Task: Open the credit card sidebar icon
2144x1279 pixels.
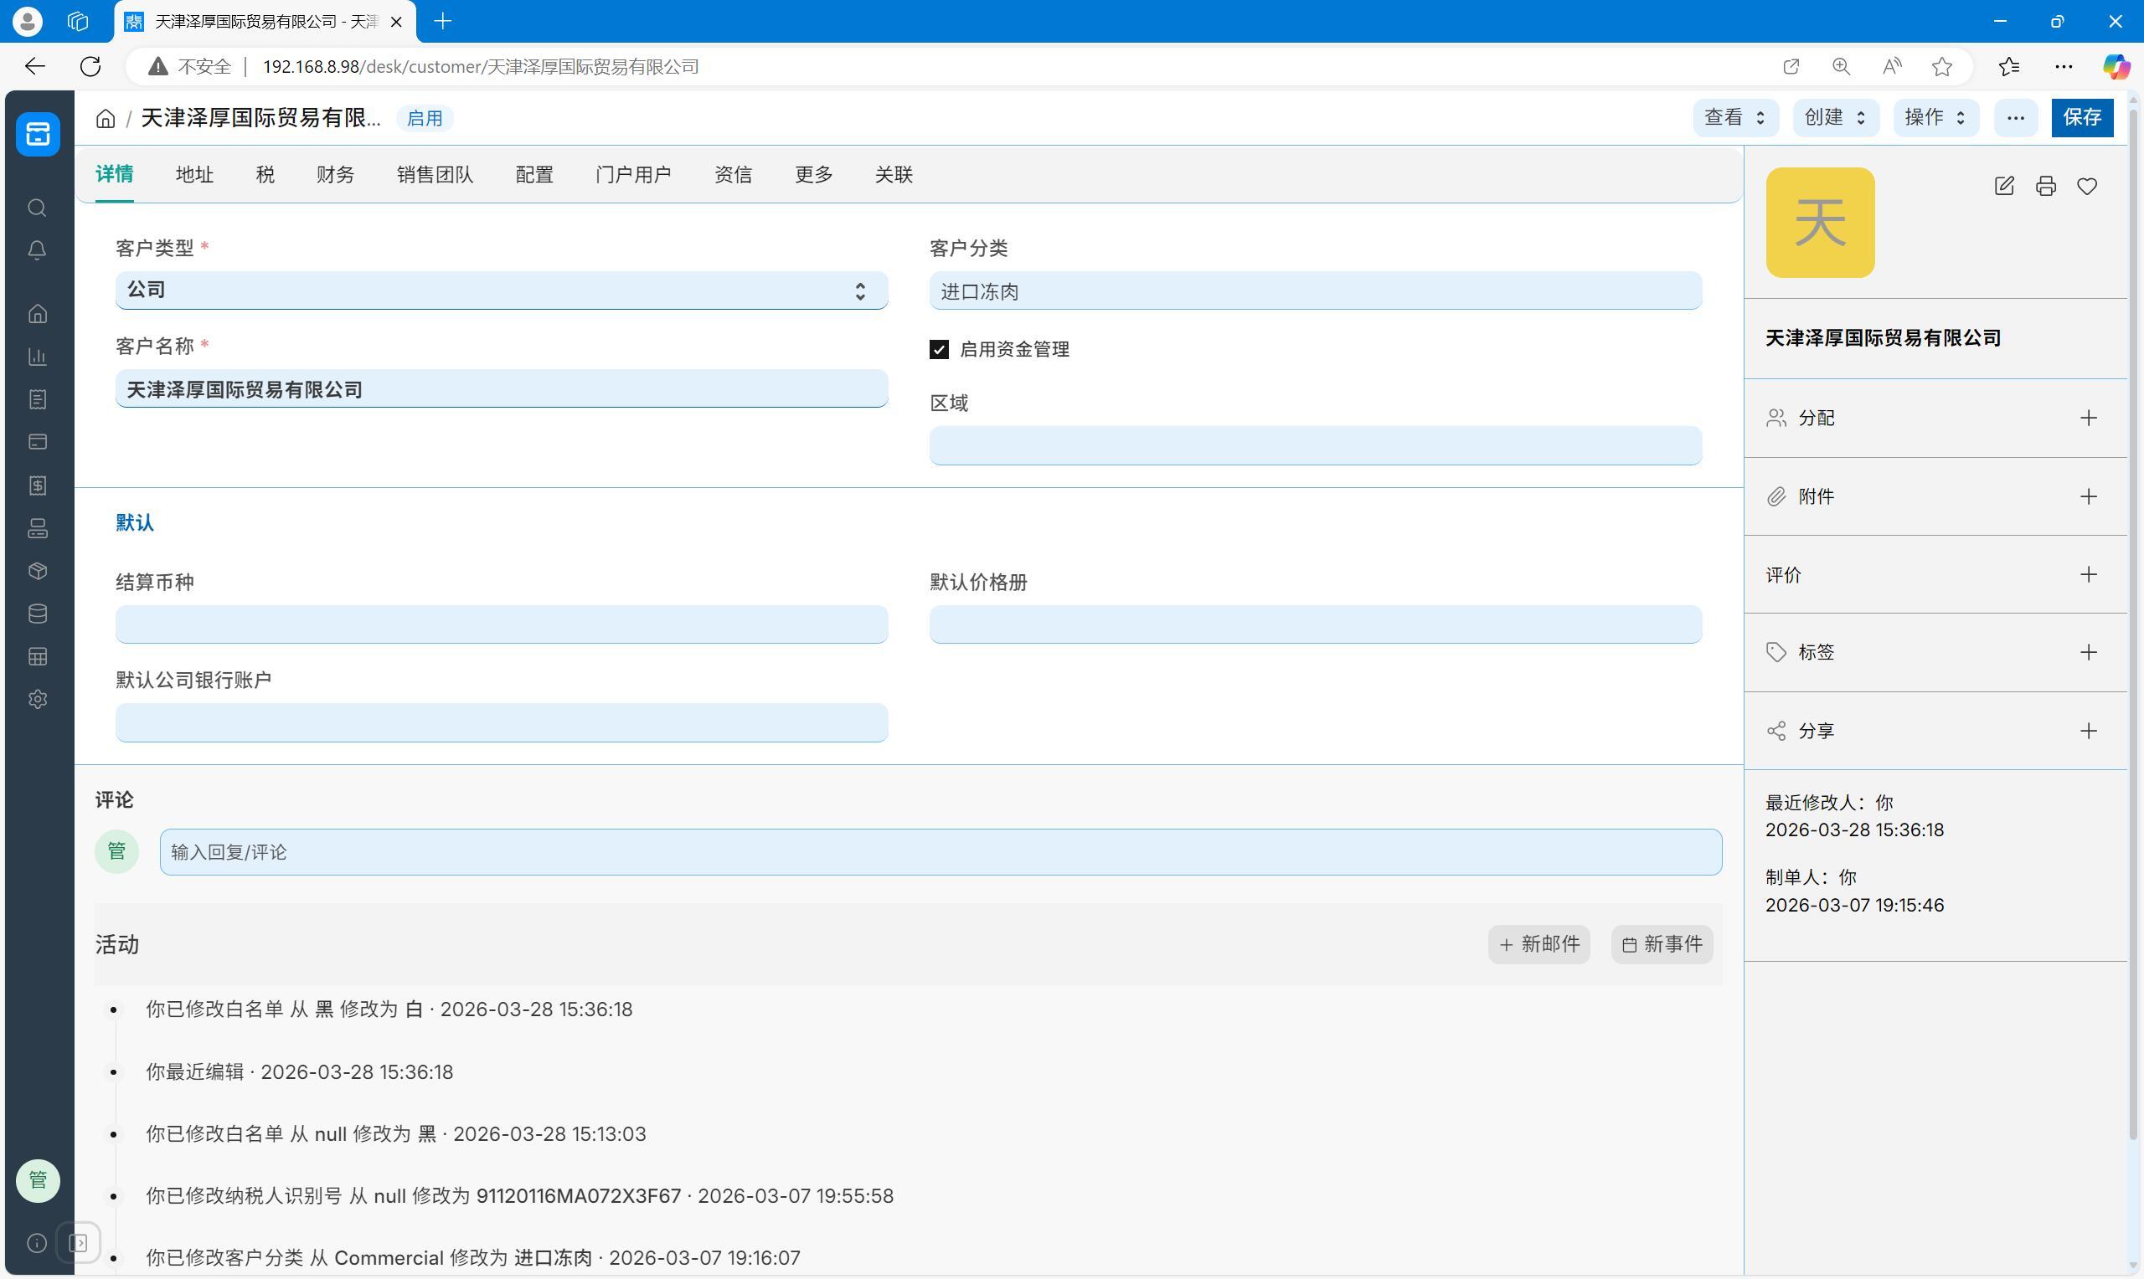Action: 37,442
